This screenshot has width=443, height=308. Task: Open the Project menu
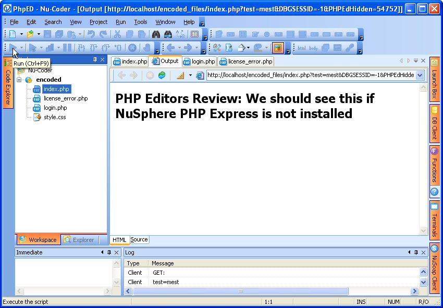click(x=99, y=22)
